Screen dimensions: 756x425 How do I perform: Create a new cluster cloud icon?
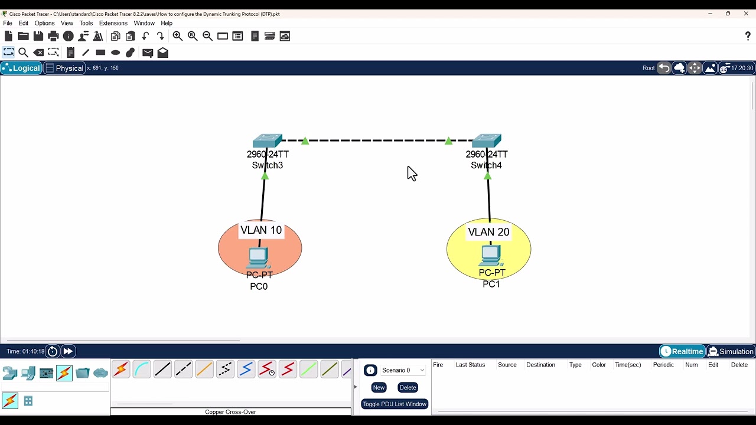(x=679, y=68)
